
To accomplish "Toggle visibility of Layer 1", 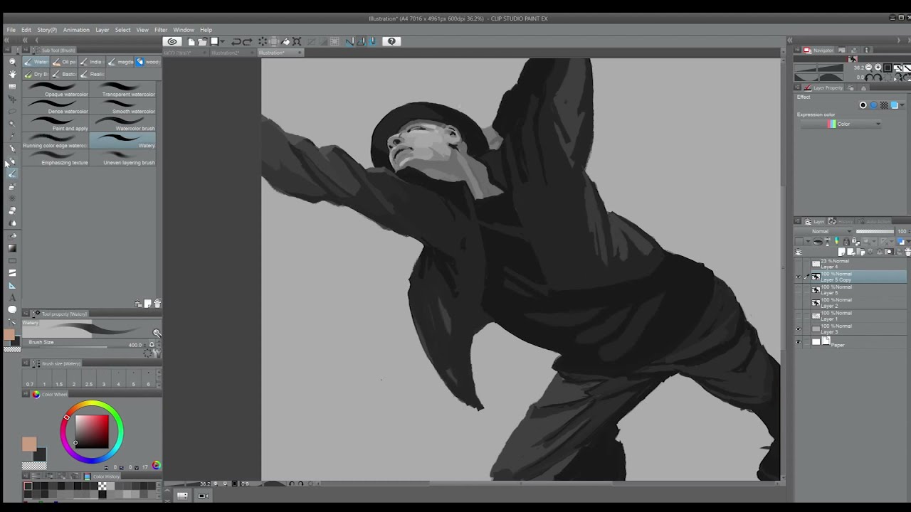I will coord(798,316).
